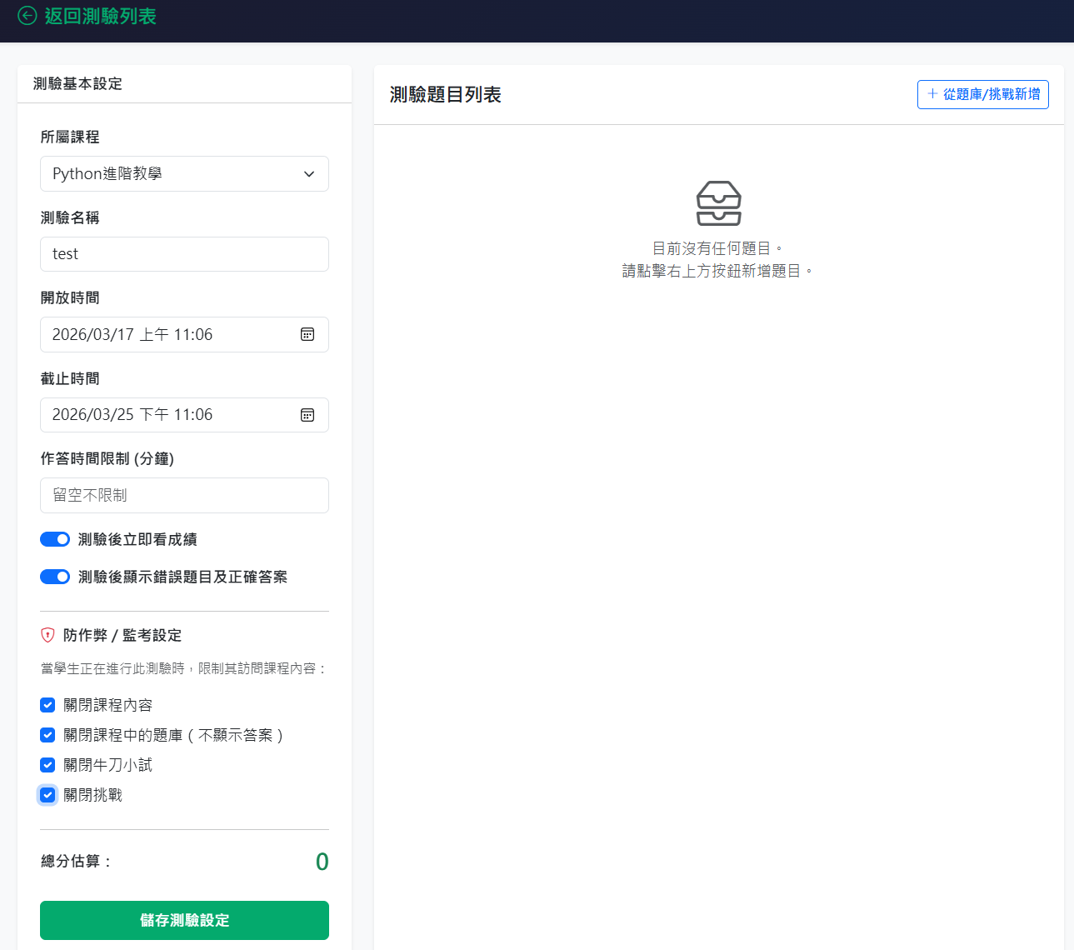
Task: Click 返回測驗列表 link
Action: [100, 16]
